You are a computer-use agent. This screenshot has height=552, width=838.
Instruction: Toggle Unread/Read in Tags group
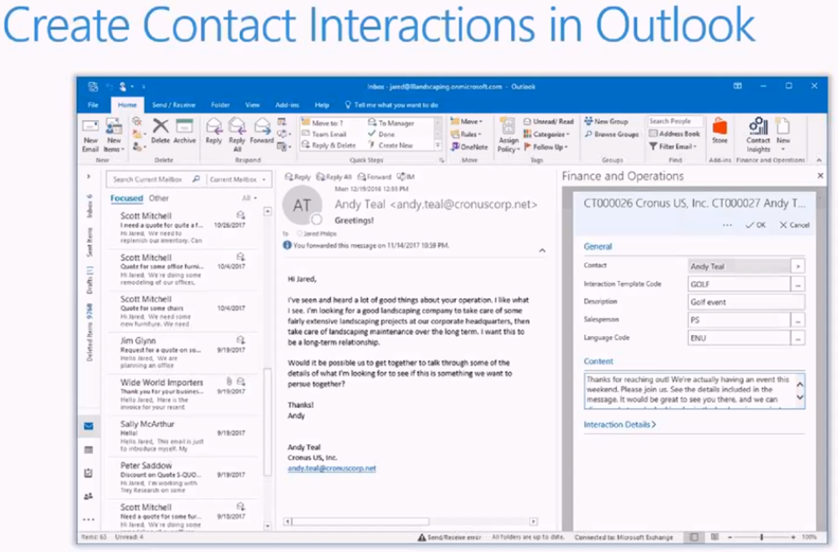pyautogui.click(x=548, y=122)
